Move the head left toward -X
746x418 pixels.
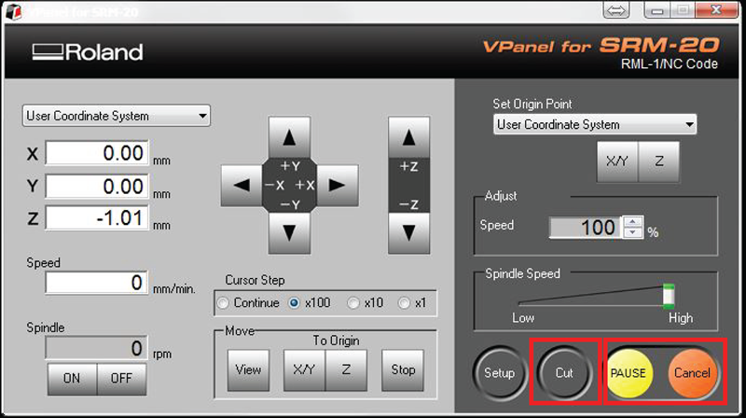click(242, 185)
